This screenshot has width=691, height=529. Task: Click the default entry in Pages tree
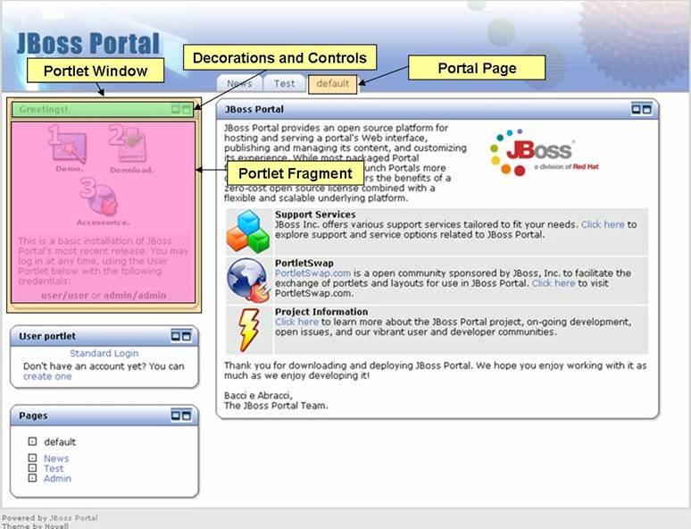60,441
